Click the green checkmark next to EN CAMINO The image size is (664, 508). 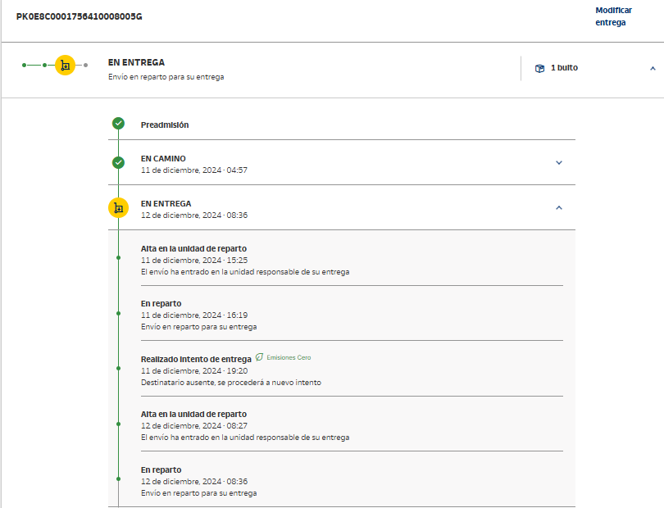(118, 162)
